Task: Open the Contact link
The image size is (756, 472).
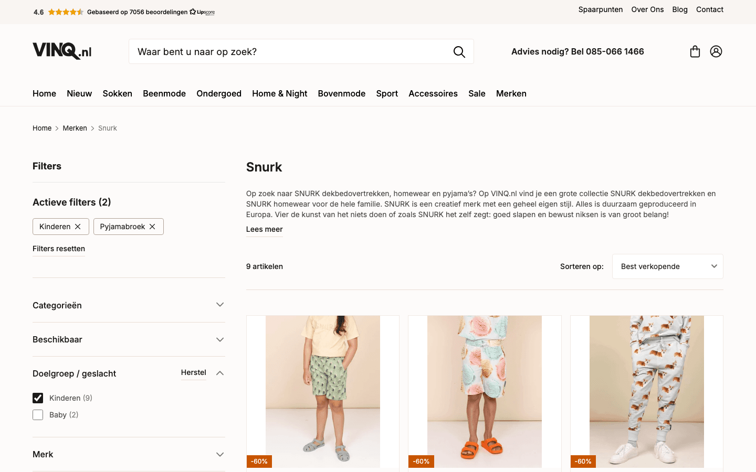Action: coord(710,9)
